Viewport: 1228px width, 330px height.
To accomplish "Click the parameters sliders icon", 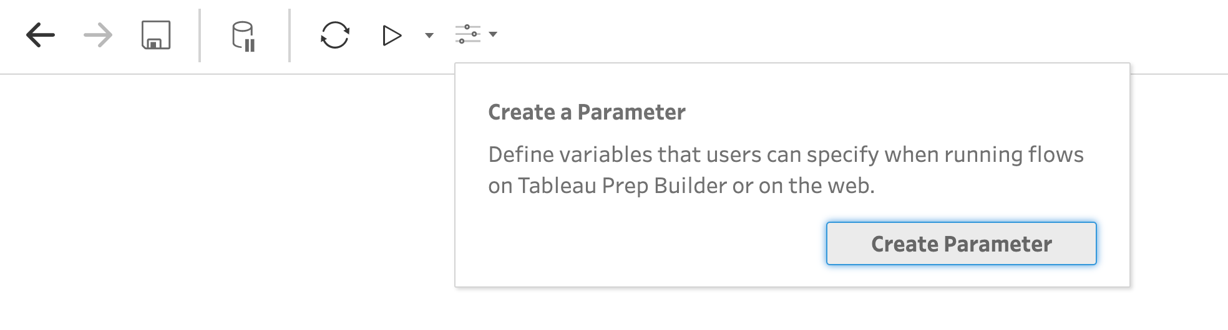I will pyautogui.click(x=468, y=34).
